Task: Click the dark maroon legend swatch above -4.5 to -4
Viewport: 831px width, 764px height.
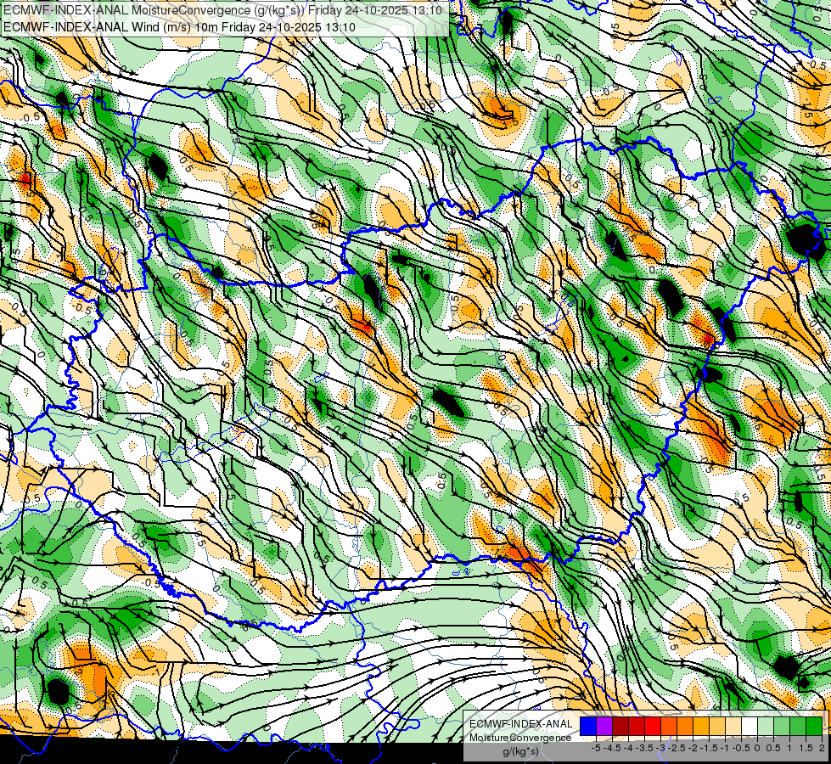Action: point(620,726)
